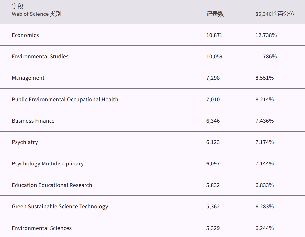This screenshot has width=305, height=237.
Task: Click the Web of Science 类别 header
Action: [36, 14]
